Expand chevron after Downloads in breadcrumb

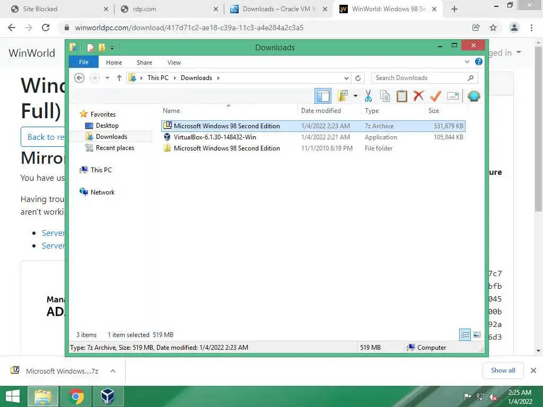(218, 78)
